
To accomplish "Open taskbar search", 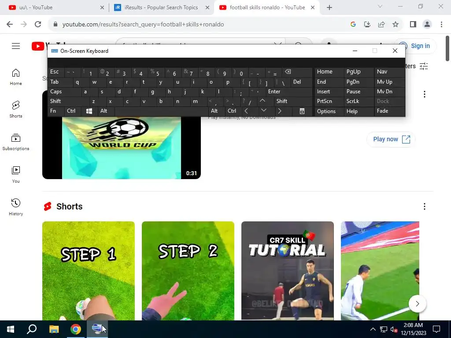I will (x=32, y=329).
